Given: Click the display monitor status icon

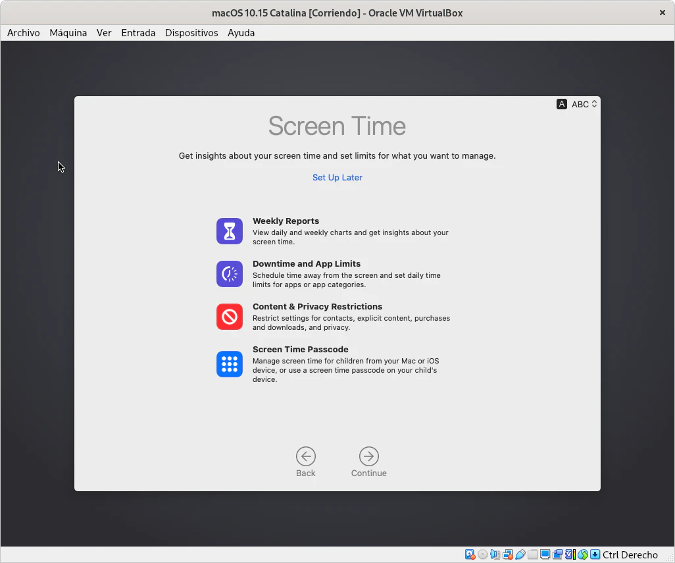Looking at the screenshot, I should pyautogui.click(x=545, y=554).
